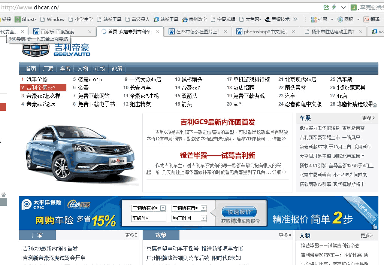Open the 吉利GC9最新内饰图首发 headline link

coord(218,122)
